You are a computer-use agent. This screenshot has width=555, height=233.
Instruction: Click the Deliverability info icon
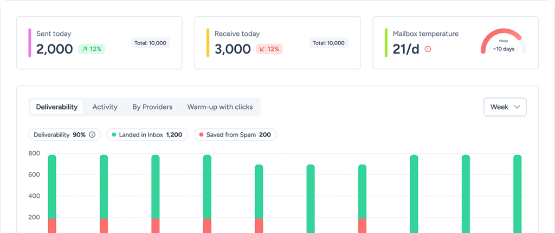tap(92, 135)
